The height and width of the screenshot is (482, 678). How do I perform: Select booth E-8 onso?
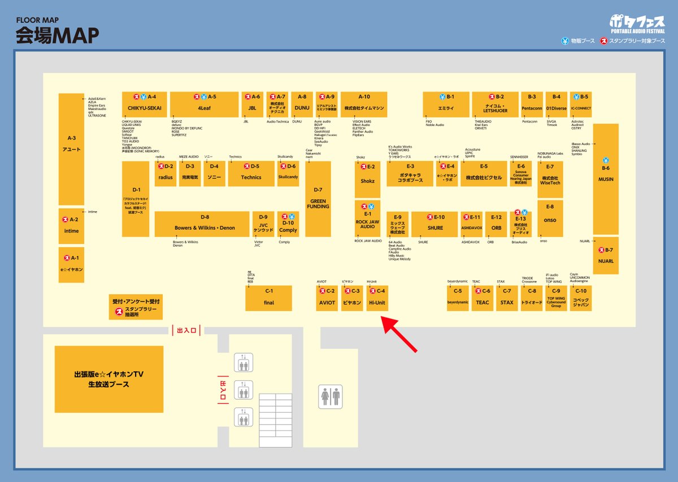(550, 218)
